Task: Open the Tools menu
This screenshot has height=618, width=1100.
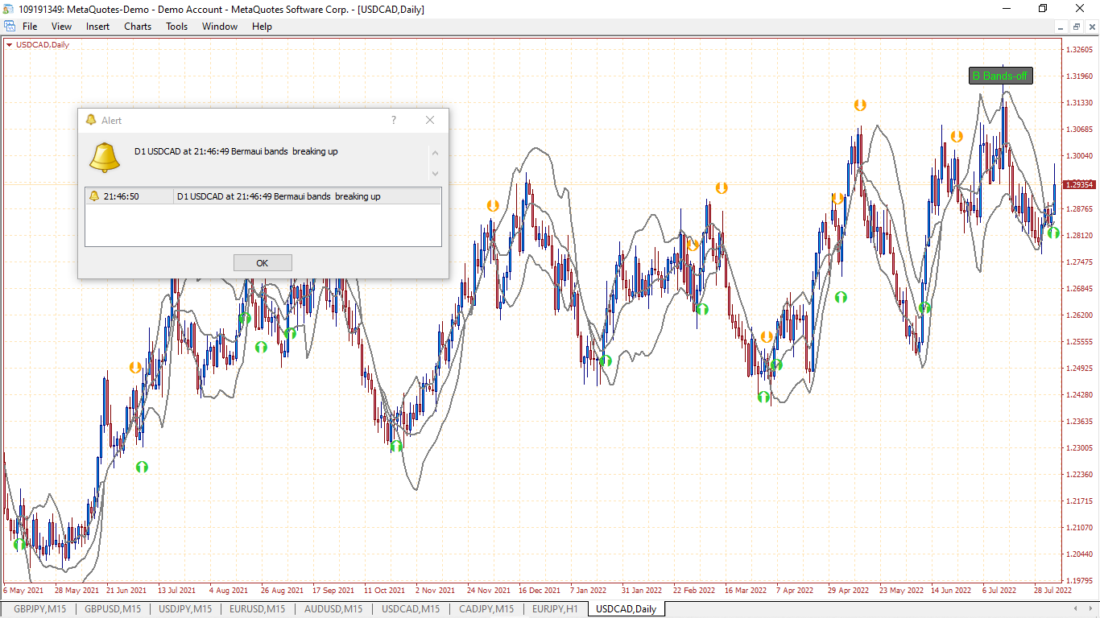Action: 176,27
